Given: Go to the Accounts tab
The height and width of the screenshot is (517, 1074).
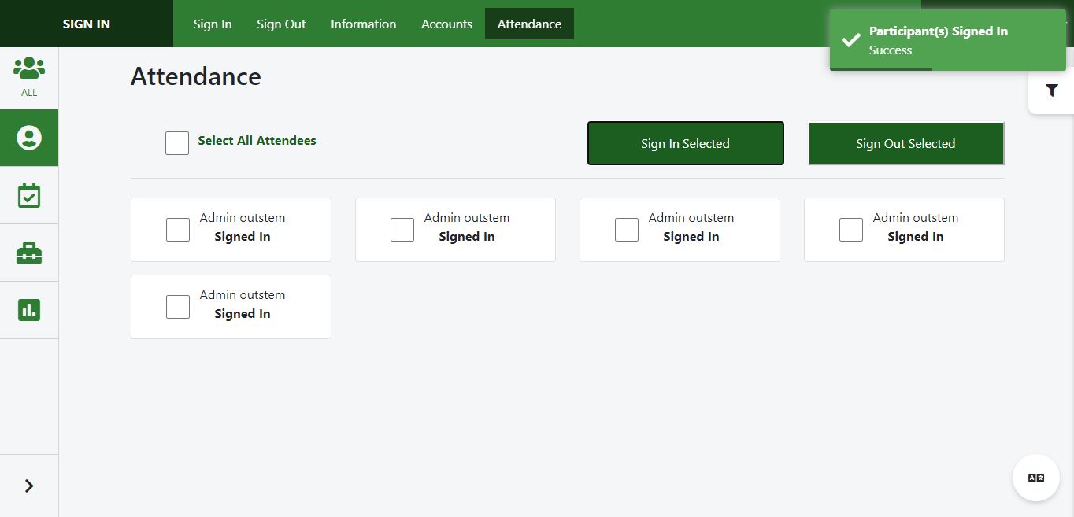Looking at the screenshot, I should click(x=446, y=24).
